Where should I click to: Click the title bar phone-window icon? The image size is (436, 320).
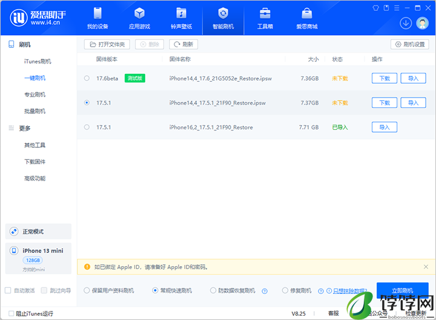pyautogui.click(x=386, y=8)
